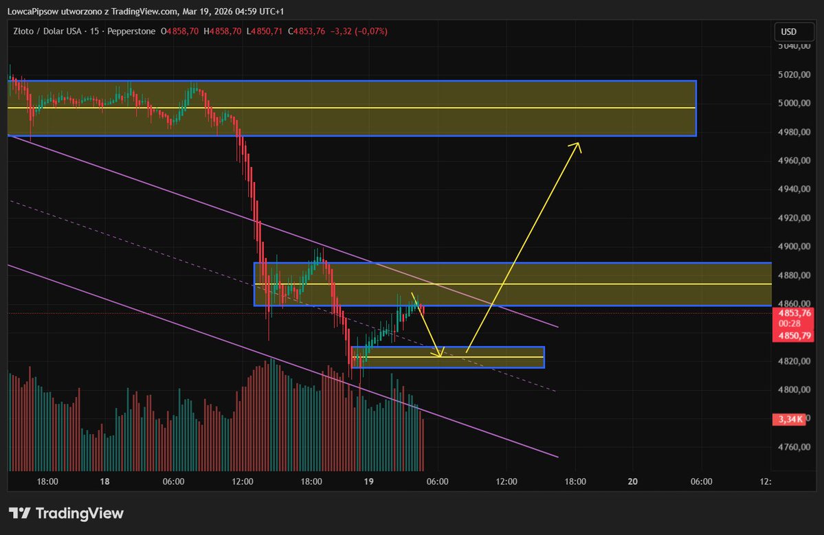824x535 pixels.
Task: Click the USD currency button
Action: (x=794, y=32)
